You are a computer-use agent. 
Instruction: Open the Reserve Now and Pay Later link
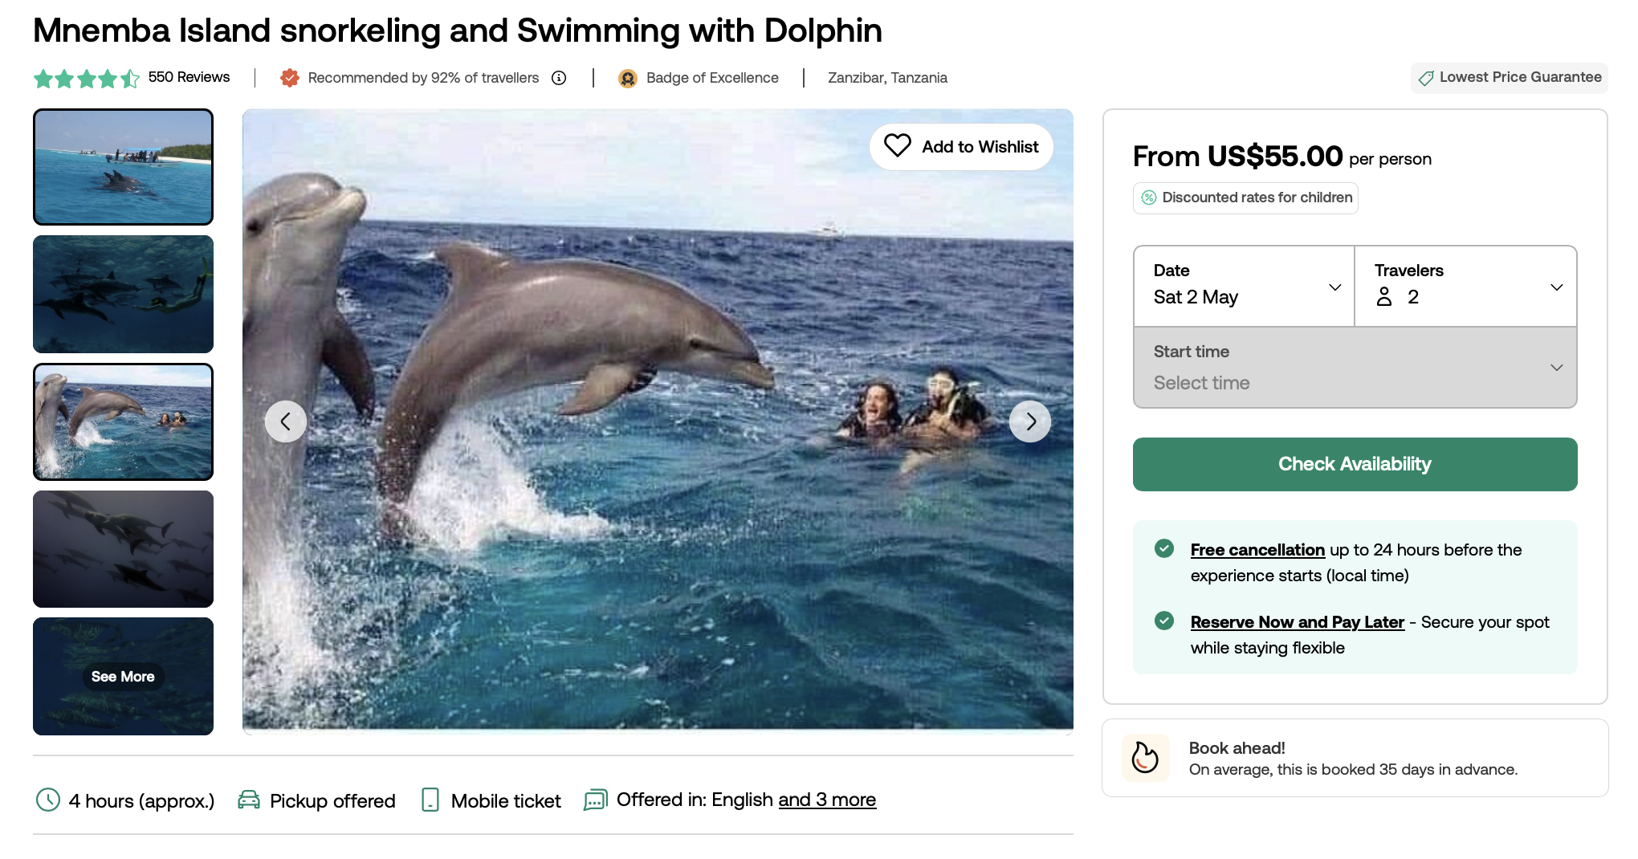[x=1298, y=622]
